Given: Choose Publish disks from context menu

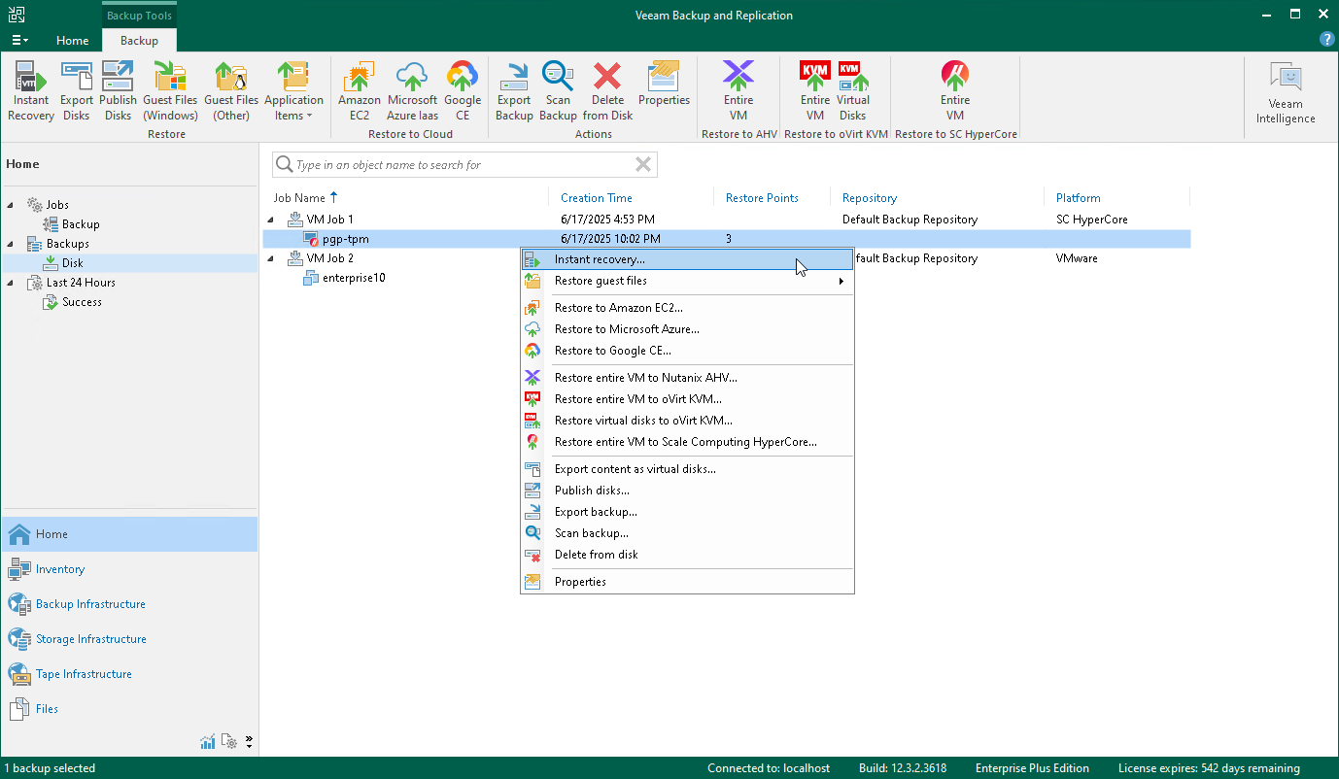Looking at the screenshot, I should (x=687, y=491).
